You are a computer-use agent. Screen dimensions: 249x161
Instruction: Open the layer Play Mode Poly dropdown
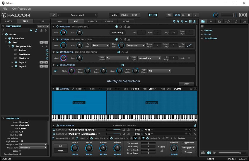pyautogui.click(x=100, y=45)
